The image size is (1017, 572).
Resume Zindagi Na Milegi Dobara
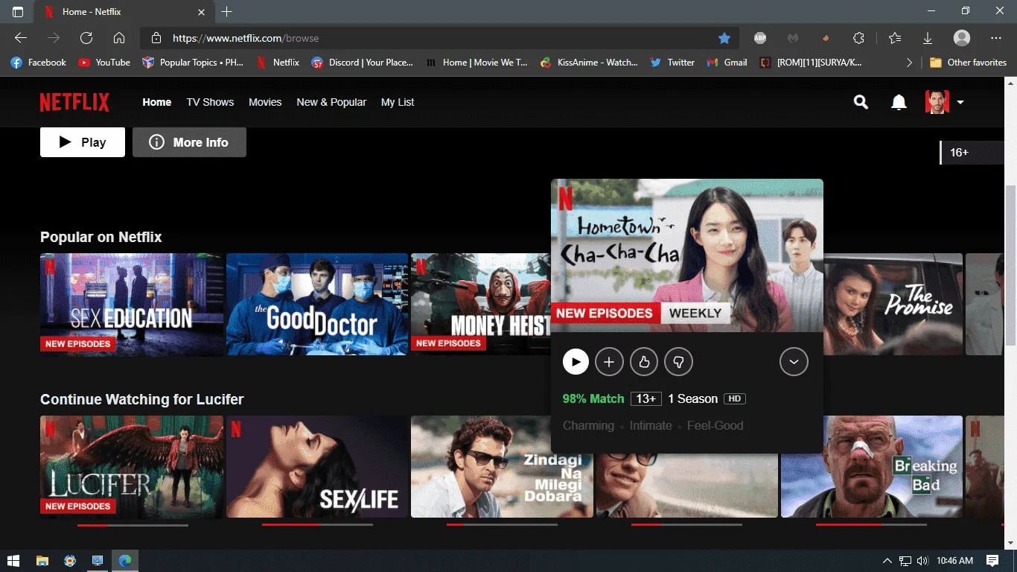502,466
